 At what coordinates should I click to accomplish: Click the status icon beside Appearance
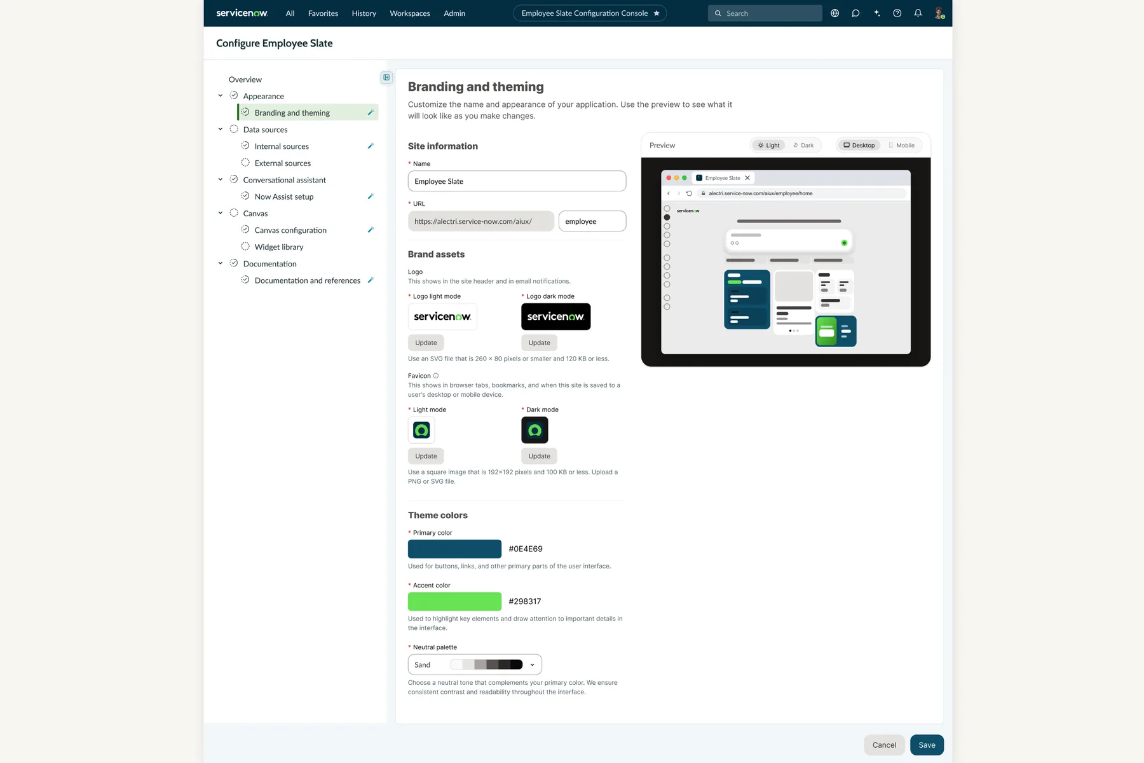[x=234, y=95]
